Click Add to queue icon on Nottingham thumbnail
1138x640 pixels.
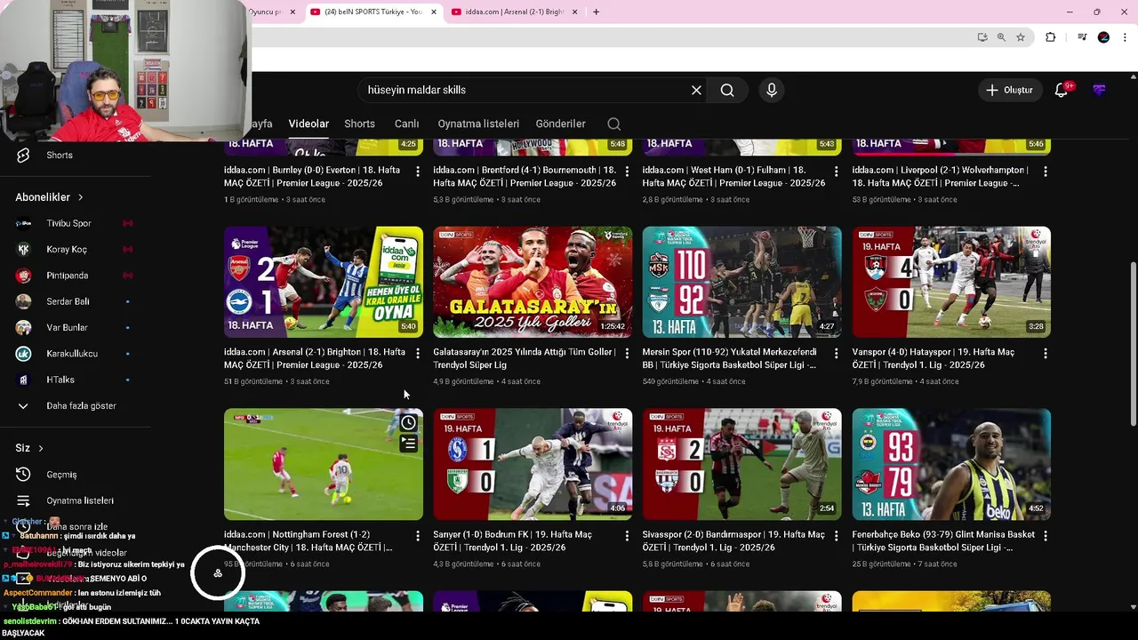pyautogui.click(x=408, y=443)
